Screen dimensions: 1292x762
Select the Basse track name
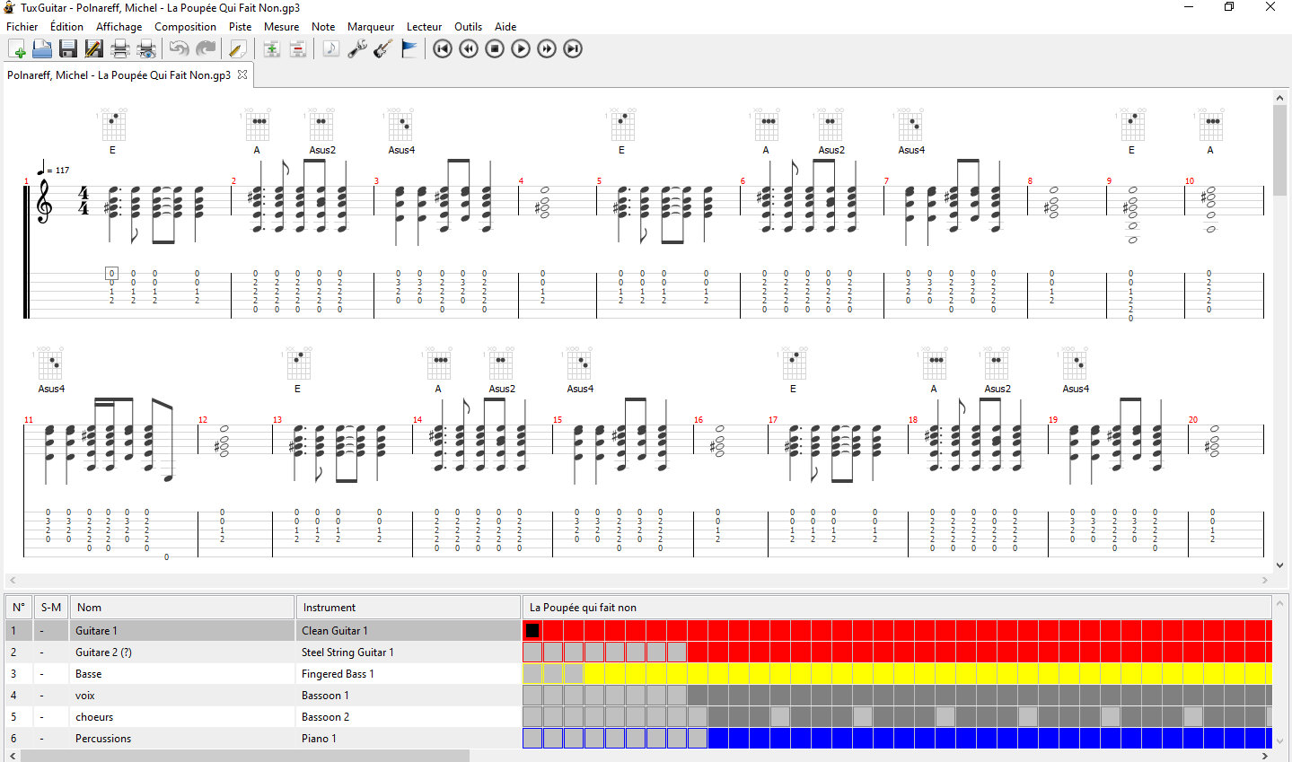88,674
